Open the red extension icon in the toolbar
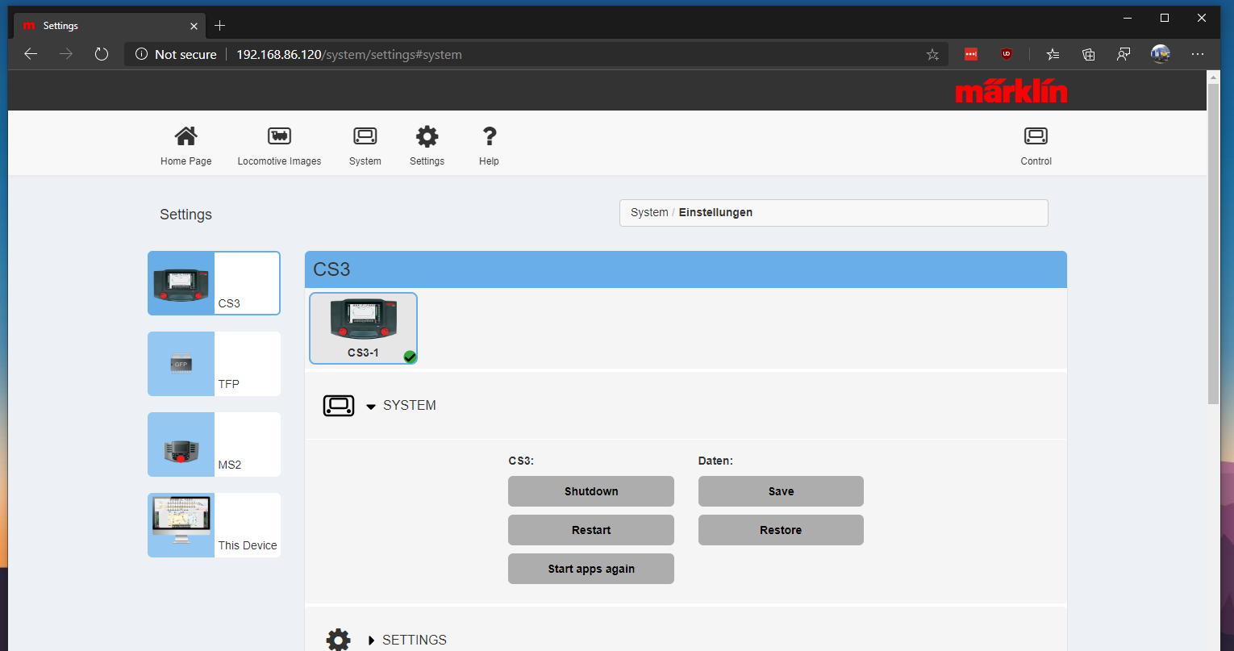This screenshot has width=1234, height=651. pos(971,54)
